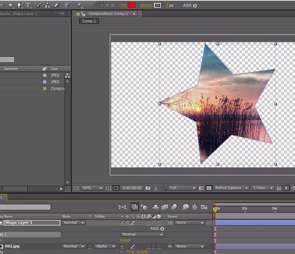The width and height of the screenshot is (295, 254).
Task: Toggle the region of interest button
Action: pyautogui.click(x=116, y=188)
